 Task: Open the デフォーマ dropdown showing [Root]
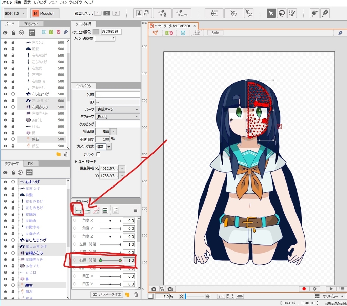118,116
